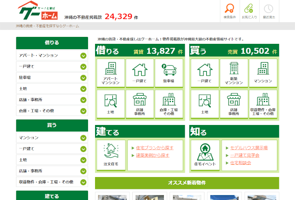Open 借りる 賃貸 13,827件 panel header

coord(140,50)
